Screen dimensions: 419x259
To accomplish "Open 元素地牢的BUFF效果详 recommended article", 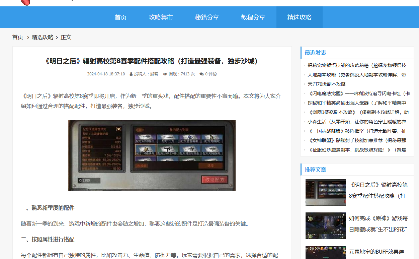I will [376, 252].
